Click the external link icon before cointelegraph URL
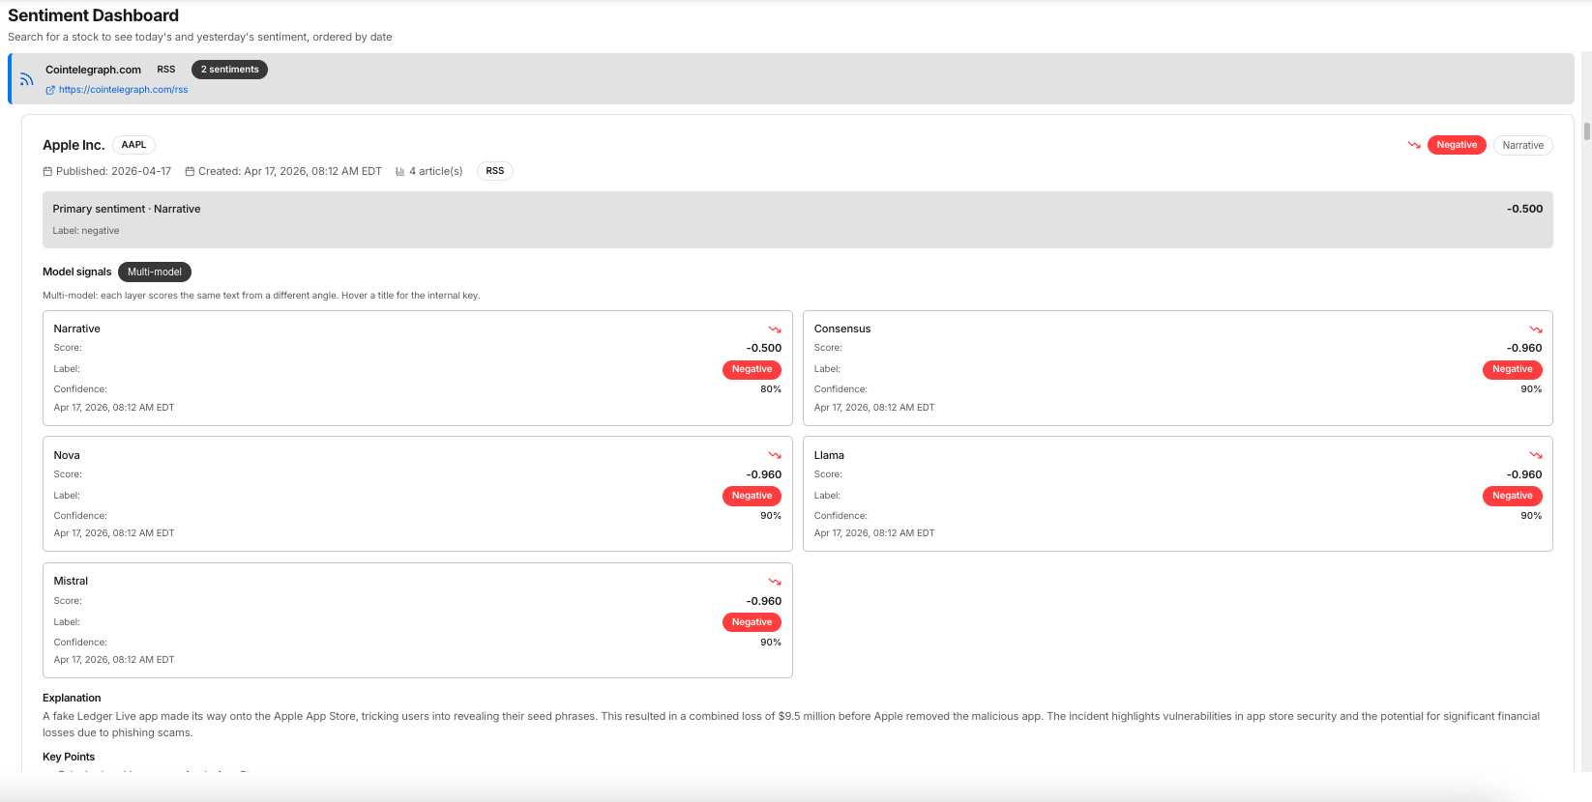 click(x=50, y=90)
